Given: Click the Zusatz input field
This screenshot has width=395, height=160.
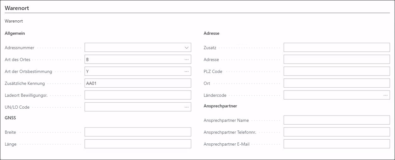Looking at the screenshot, I should pos(337,48).
